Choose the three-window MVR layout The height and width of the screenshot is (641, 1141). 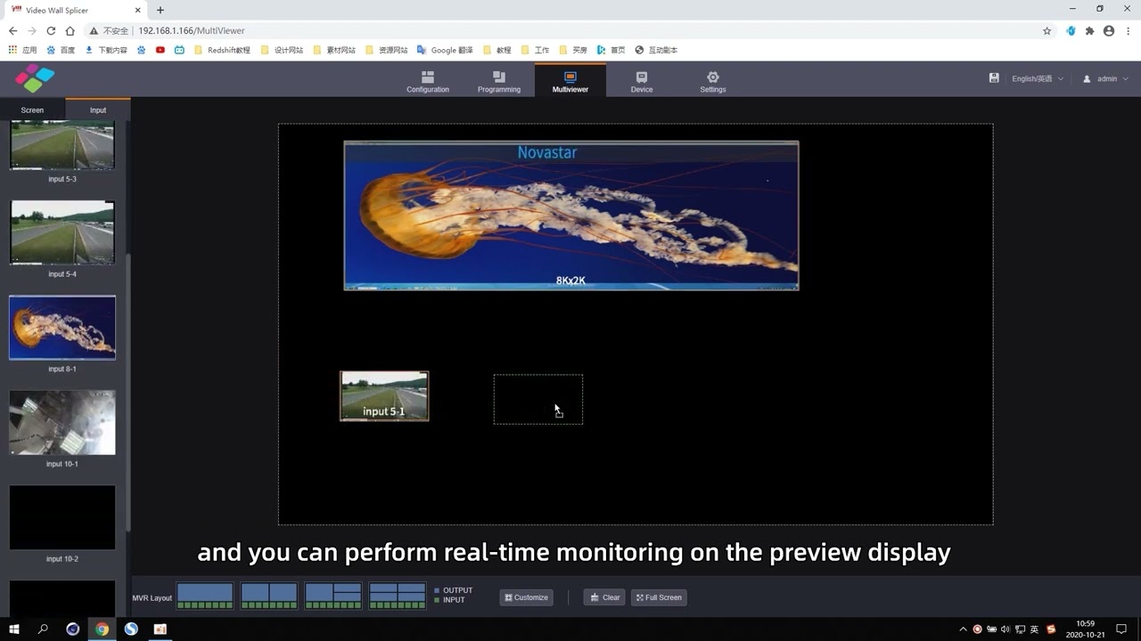pos(333,596)
